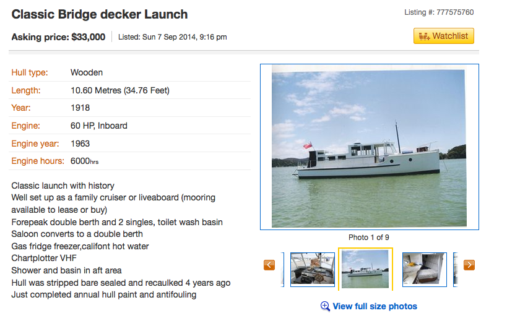Click the magnifier icon beside View full size photos
The width and height of the screenshot is (520, 313).
tap(325, 306)
